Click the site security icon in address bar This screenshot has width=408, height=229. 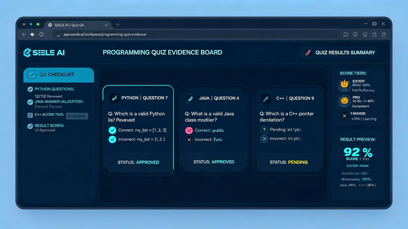pos(58,35)
